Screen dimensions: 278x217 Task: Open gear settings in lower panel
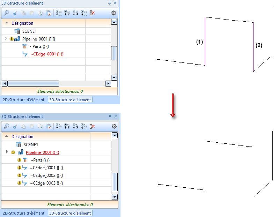(114, 126)
